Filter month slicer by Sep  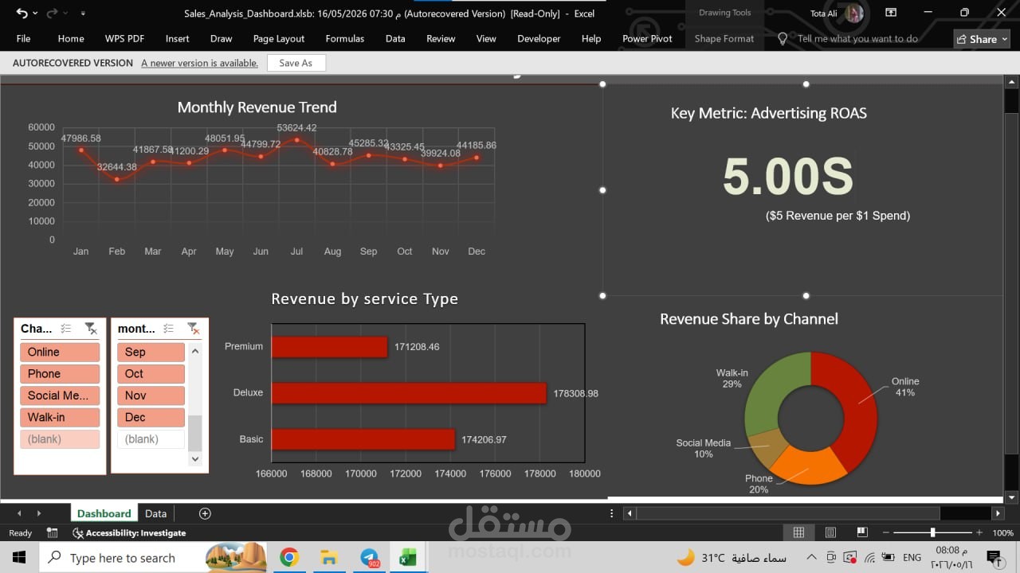(x=151, y=352)
